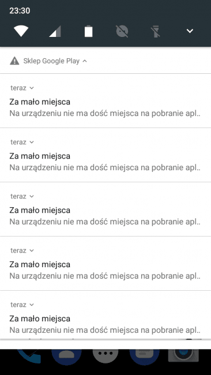This screenshot has width=211, height=375.
Task: Launch the Phone app in dock
Action: pos(29,355)
